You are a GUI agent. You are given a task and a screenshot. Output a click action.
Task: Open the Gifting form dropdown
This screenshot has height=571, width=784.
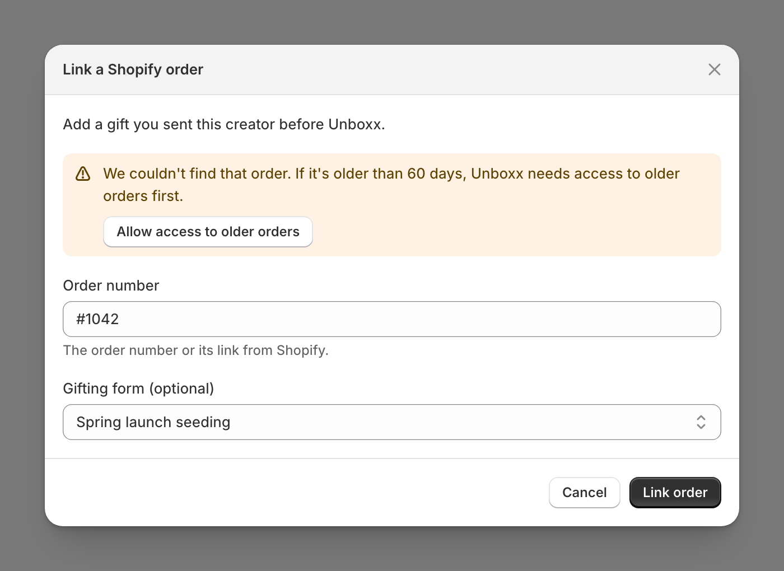coord(391,422)
